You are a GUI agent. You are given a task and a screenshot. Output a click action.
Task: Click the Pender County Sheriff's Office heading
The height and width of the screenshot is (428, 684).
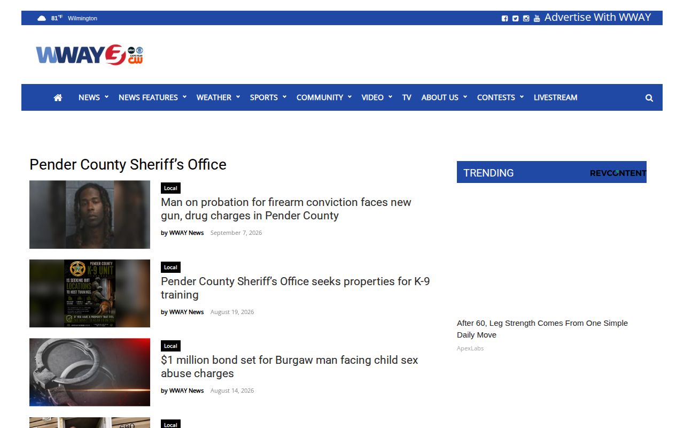pos(128,164)
